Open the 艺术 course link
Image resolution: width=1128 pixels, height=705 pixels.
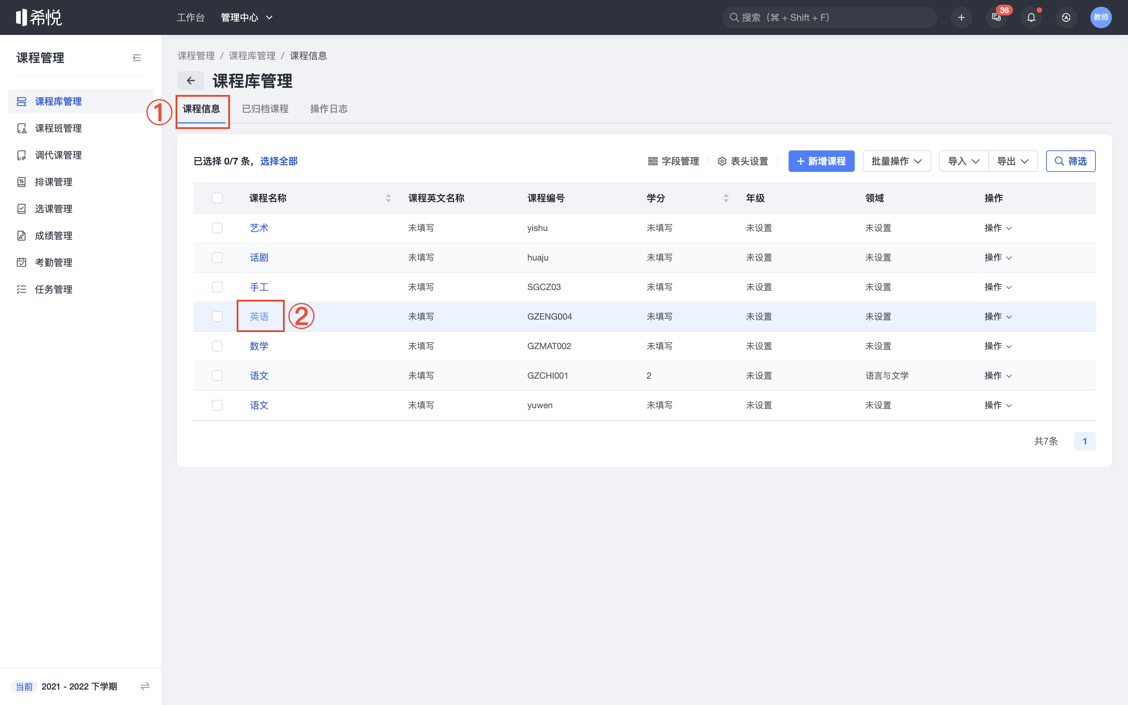[259, 228]
